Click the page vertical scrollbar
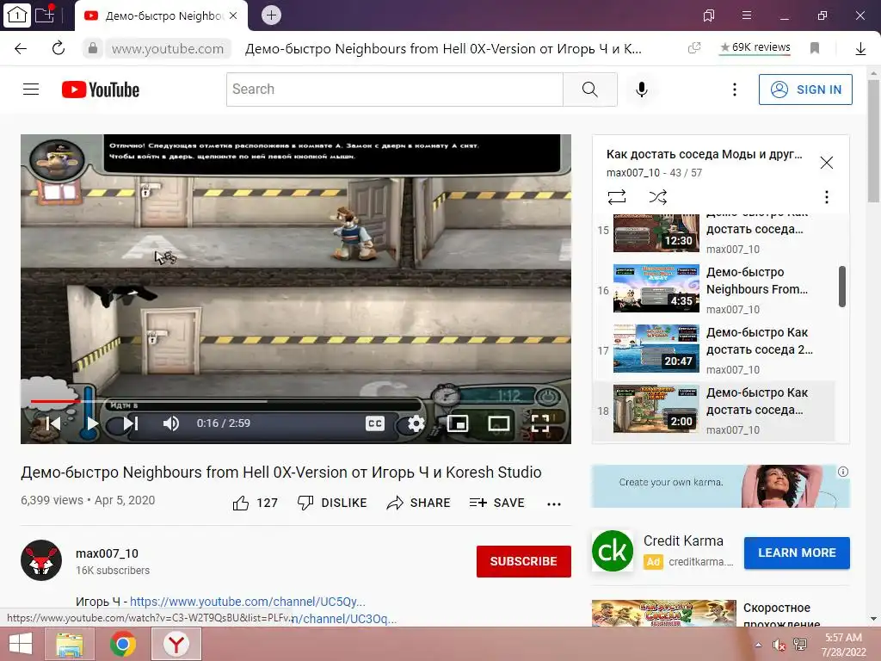Screen dimensions: 881x661 [874, 140]
